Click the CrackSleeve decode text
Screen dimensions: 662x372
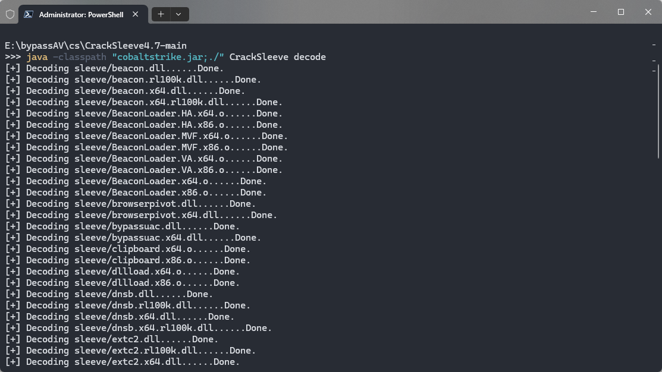pos(277,57)
